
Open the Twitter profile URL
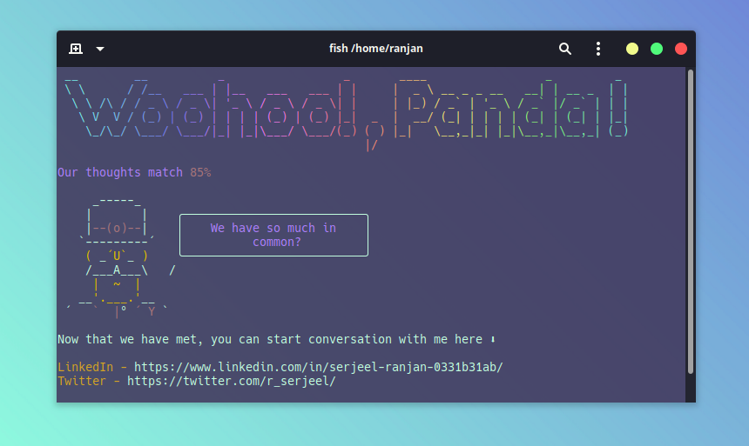click(231, 381)
